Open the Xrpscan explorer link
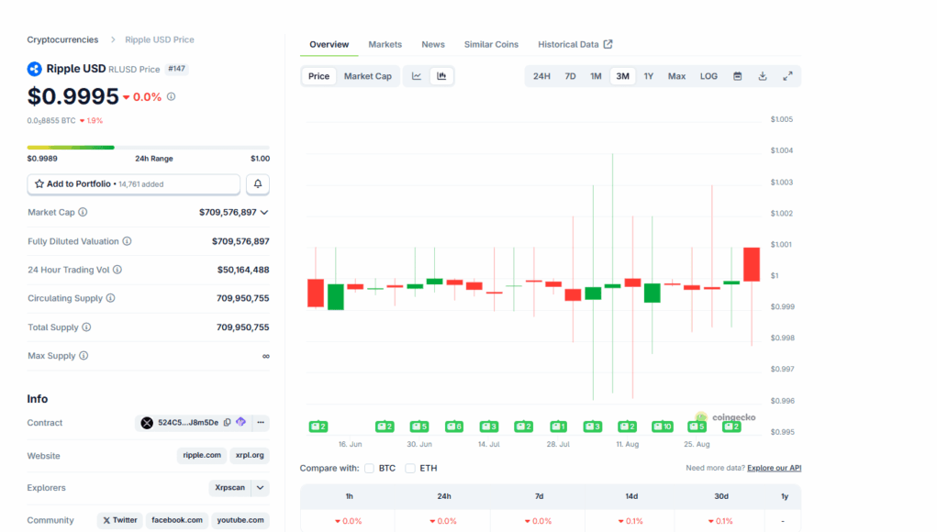 [x=230, y=488]
